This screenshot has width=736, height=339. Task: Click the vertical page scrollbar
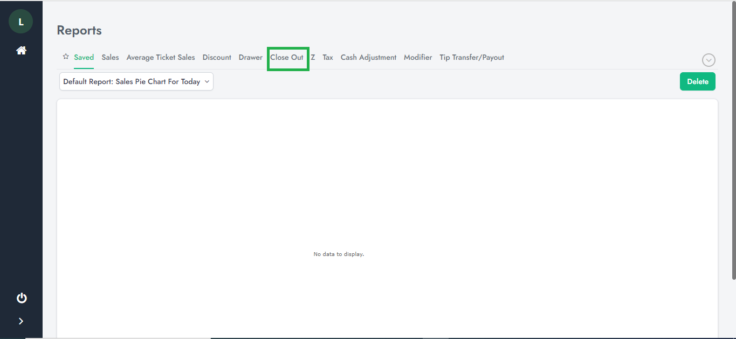[x=733, y=140]
